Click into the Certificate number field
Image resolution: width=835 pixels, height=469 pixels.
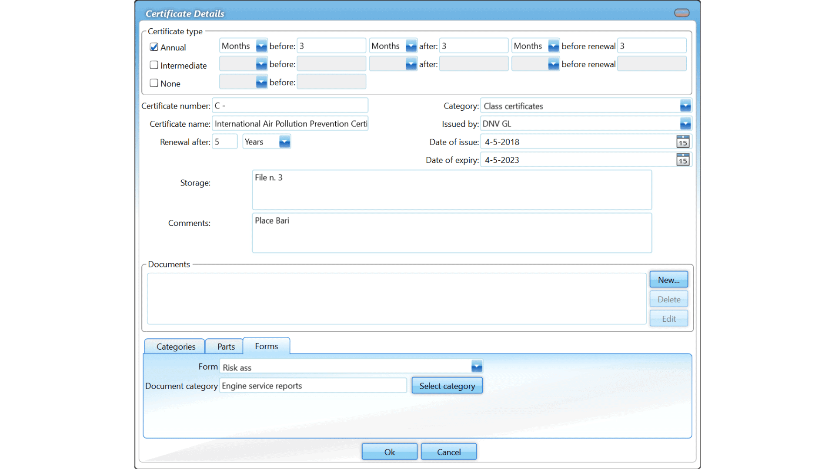coord(290,106)
